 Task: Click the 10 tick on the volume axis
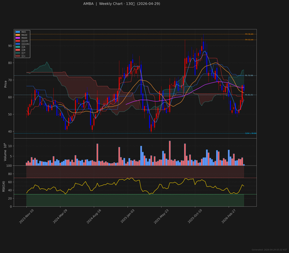[10, 146]
